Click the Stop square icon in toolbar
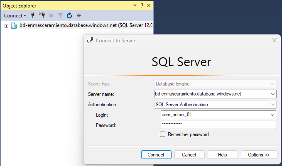This screenshot has width=282, height=166. (51, 16)
